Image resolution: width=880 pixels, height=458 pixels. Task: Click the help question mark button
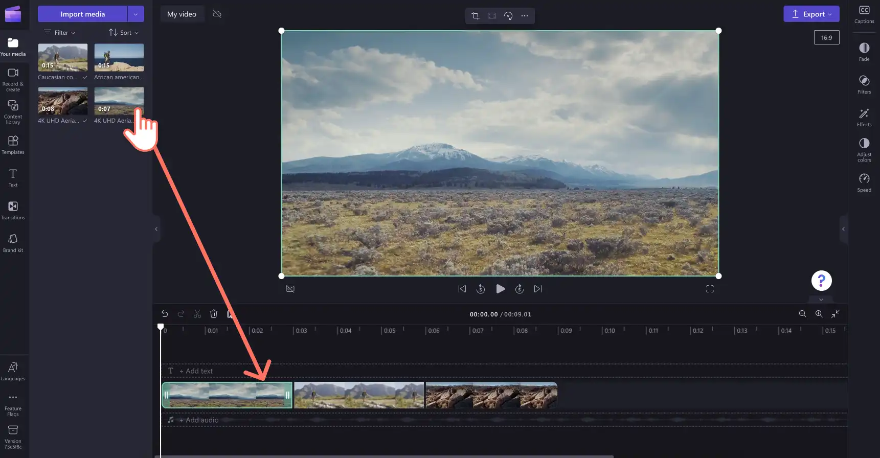tap(821, 280)
